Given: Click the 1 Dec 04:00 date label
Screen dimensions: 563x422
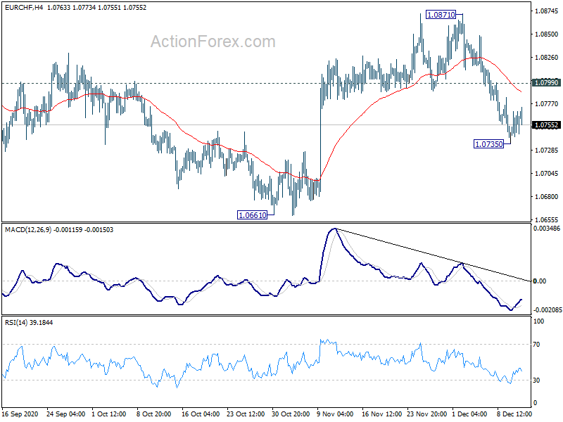Looking at the screenshot, I should 469,414.
